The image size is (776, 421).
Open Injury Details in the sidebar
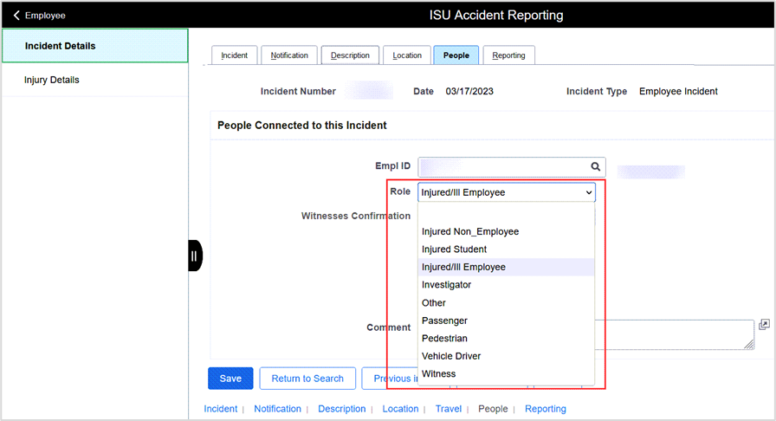tap(95, 80)
